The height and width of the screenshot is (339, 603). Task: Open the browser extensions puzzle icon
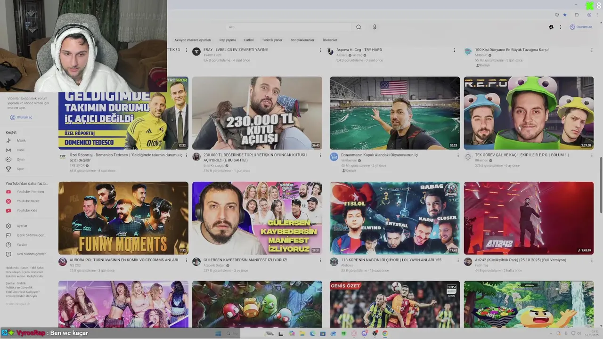tap(577, 15)
